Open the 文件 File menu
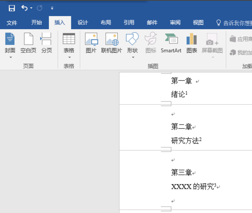Viewport: 252px width, 213px height. pos(12,23)
